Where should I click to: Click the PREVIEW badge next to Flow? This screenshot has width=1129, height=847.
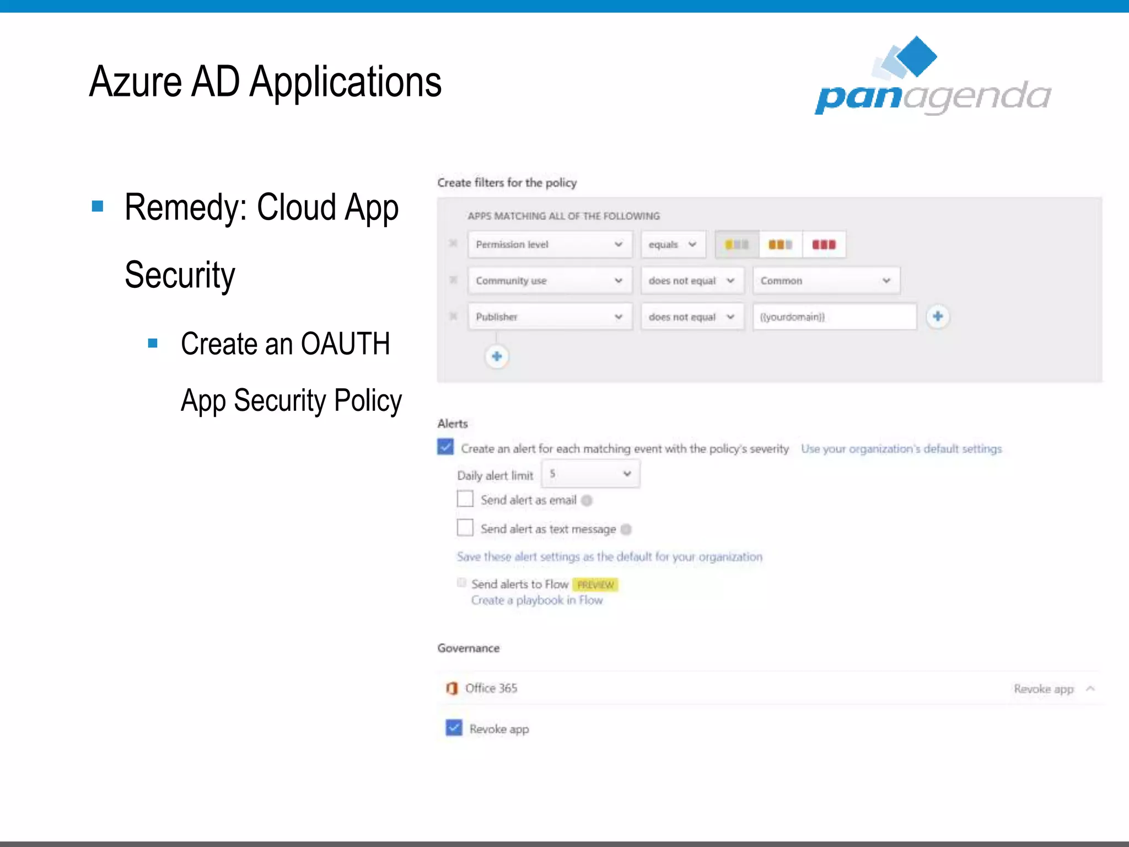[x=595, y=585]
